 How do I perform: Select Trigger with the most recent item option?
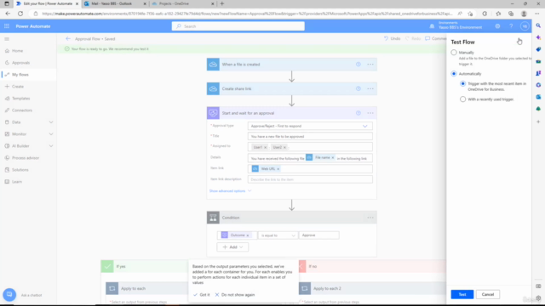(462, 83)
